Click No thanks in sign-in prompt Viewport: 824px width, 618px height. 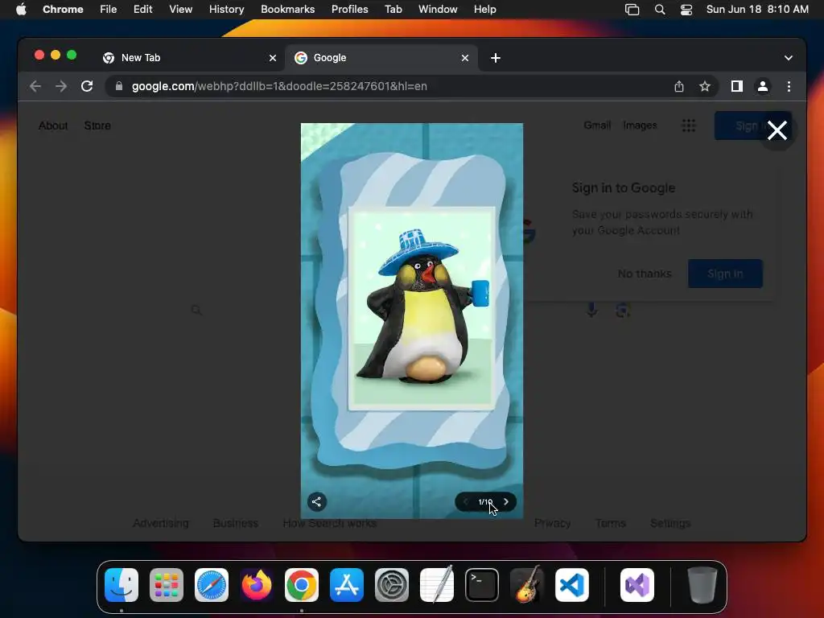coord(645,274)
